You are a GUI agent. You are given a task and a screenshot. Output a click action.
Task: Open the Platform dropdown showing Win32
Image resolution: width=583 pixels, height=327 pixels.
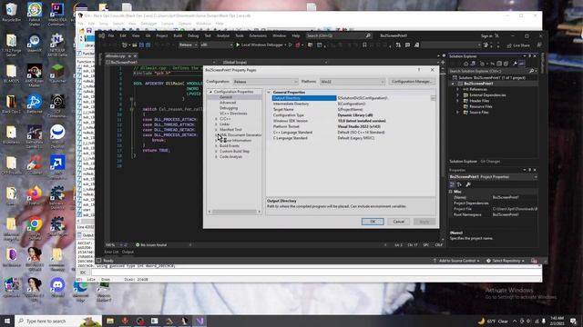tap(353, 82)
